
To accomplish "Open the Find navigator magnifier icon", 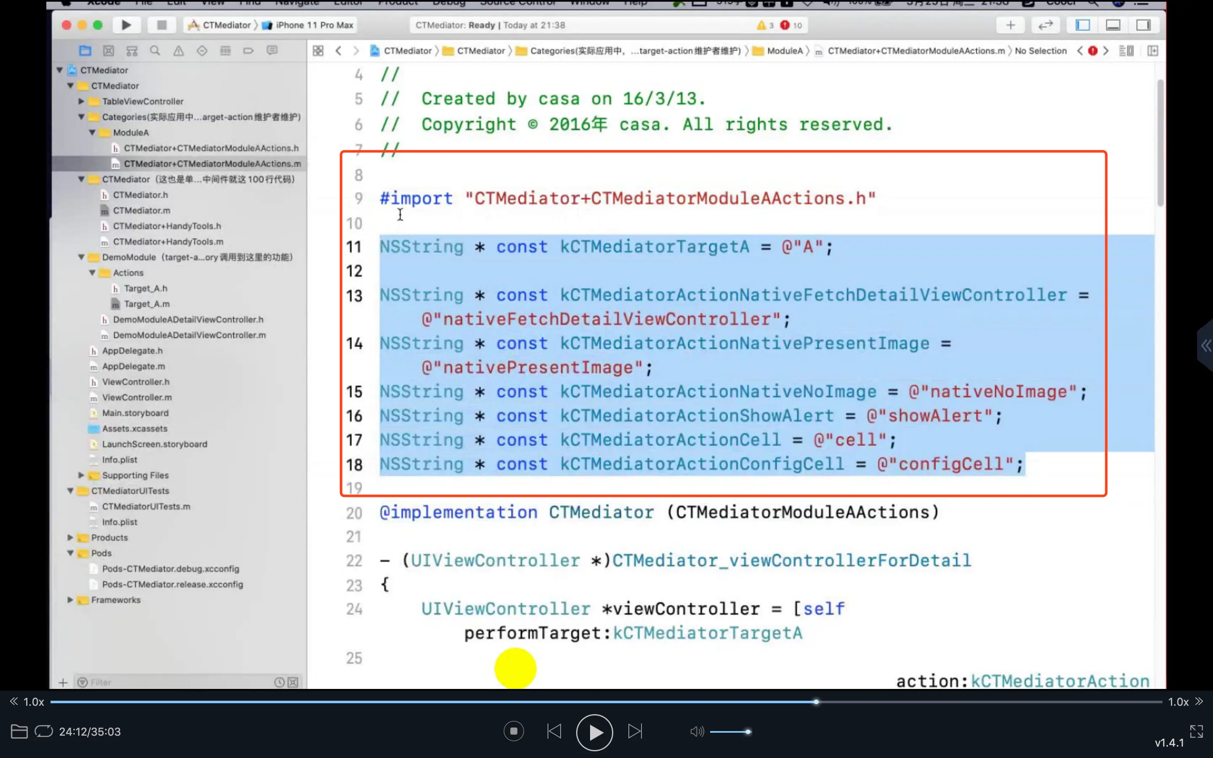I will [155, 51].
